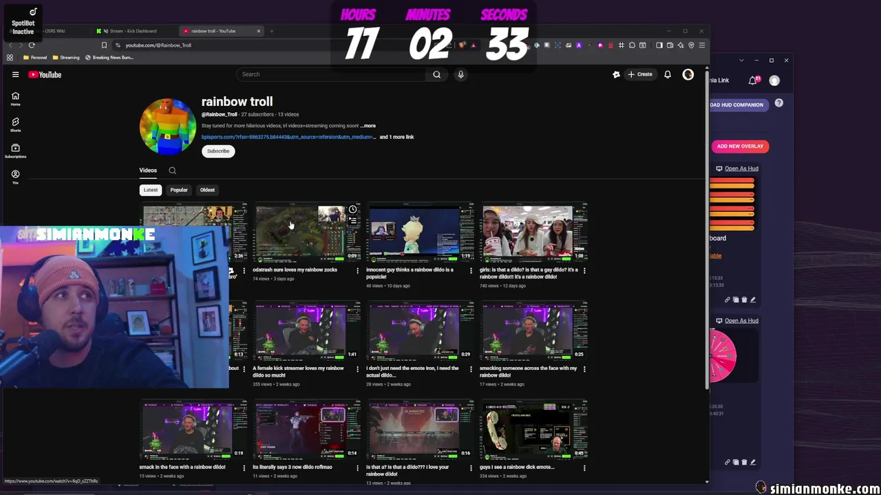Image resolution: width=881 pixels, height=495 pixels.
Task: Toggle the browser sidebar panel icon
Action: [x=659, y=45]
